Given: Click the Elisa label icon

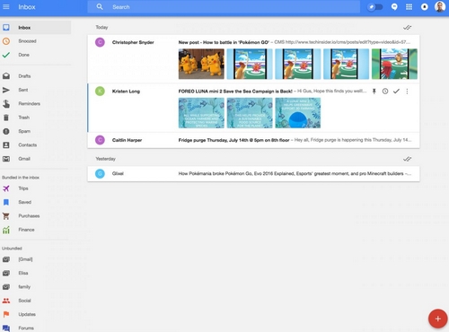Looking at the screenshot, I should coord(6,273).
